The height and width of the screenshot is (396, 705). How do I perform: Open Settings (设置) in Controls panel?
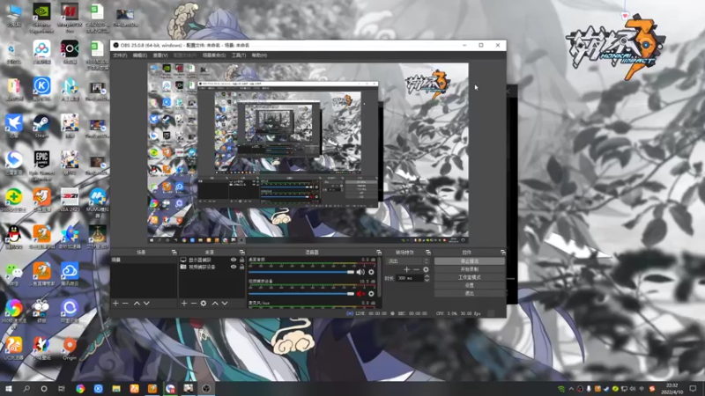(x=470, y=285)
